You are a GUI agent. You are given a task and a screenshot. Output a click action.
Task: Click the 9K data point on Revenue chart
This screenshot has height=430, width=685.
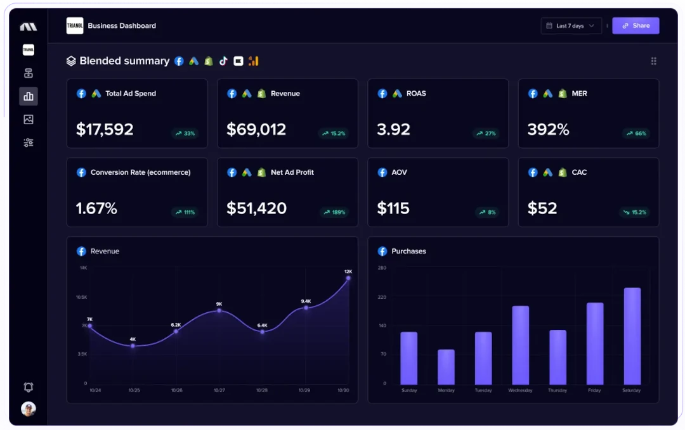pos(219,310)
